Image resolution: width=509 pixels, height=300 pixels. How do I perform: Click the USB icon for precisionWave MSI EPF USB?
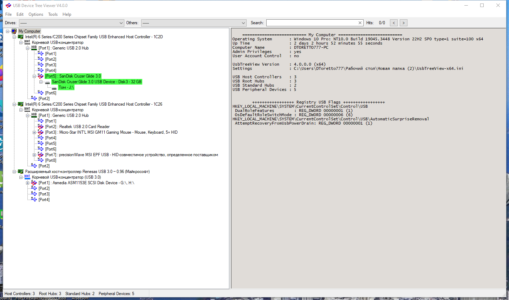[x=41, y=155]
